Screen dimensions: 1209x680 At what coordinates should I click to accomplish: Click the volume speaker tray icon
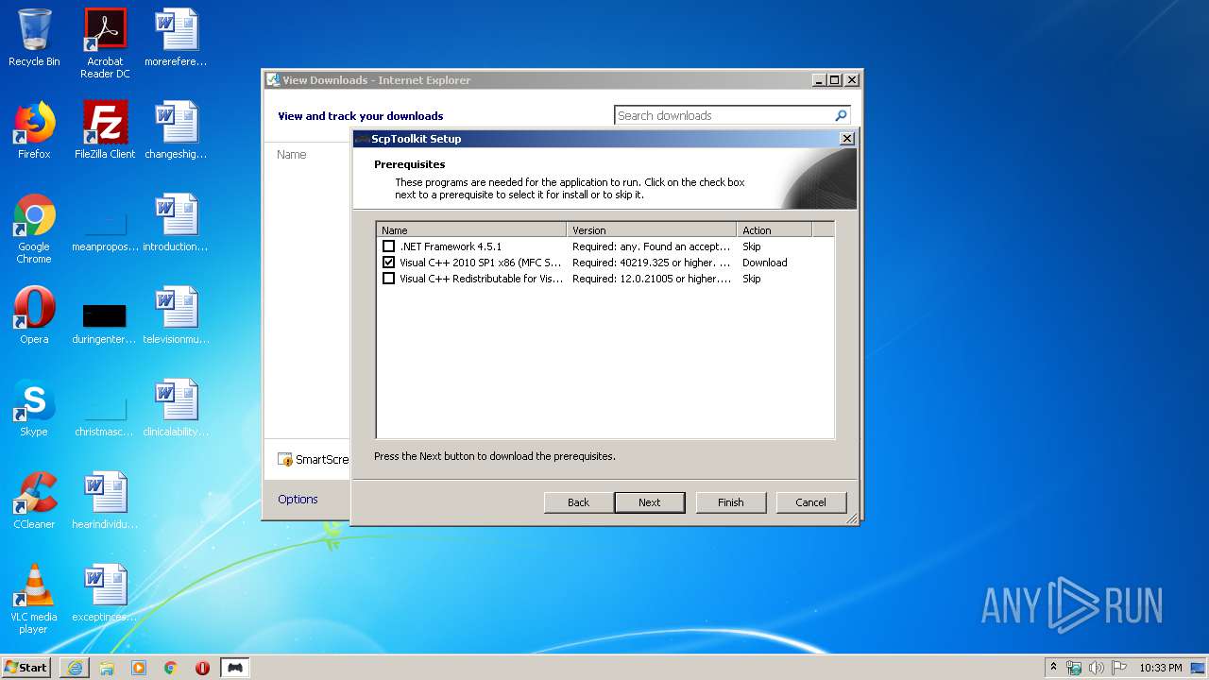[1096, 668]
